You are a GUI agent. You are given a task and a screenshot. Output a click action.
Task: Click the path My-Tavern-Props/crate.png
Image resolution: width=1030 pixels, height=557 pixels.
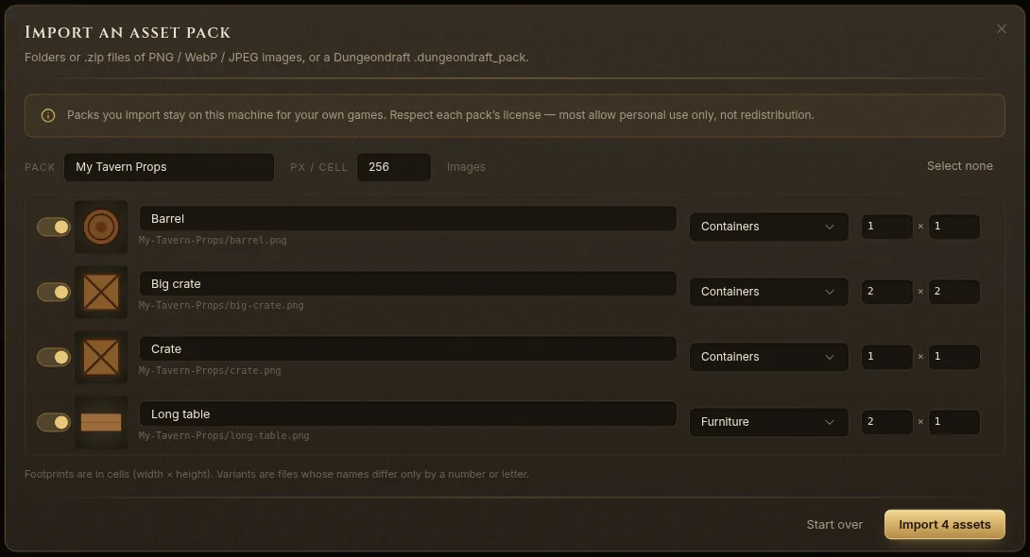[210, 371]
